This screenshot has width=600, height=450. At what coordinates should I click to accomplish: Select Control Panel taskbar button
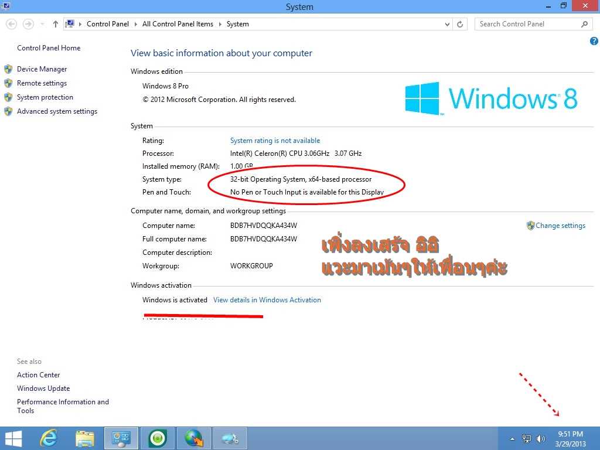tap(121, 438)
